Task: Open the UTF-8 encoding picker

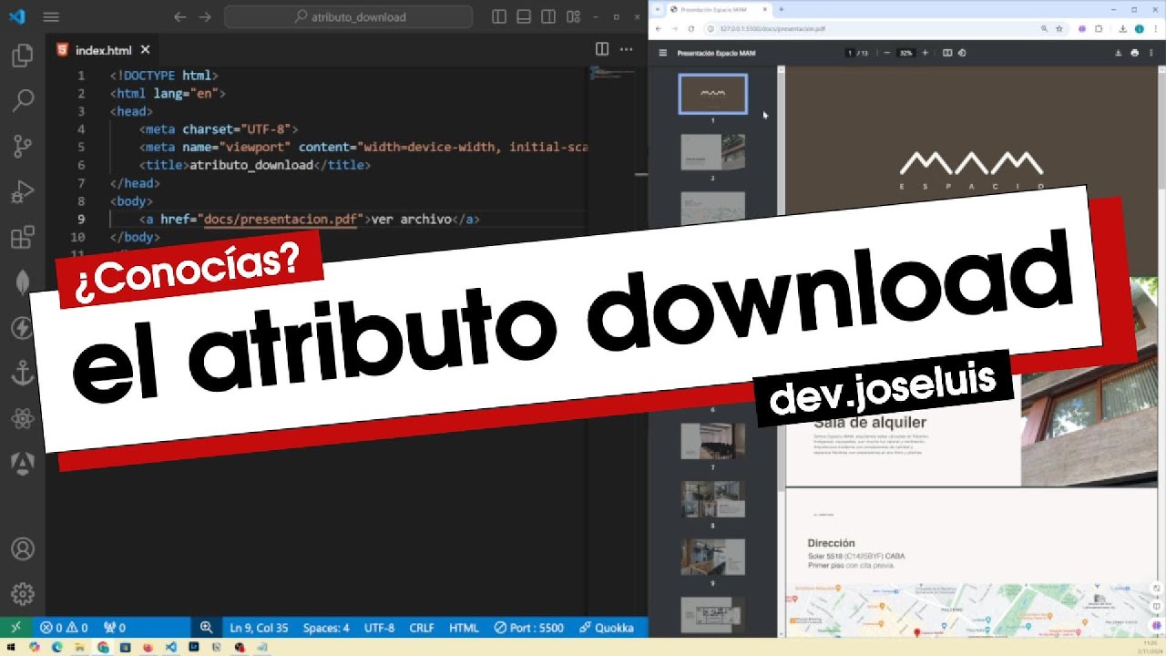Action: [380, 628]
